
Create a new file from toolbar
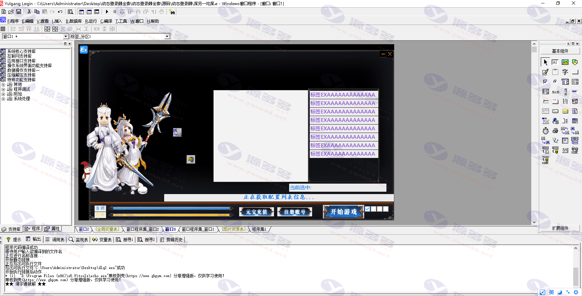point(4,12)
